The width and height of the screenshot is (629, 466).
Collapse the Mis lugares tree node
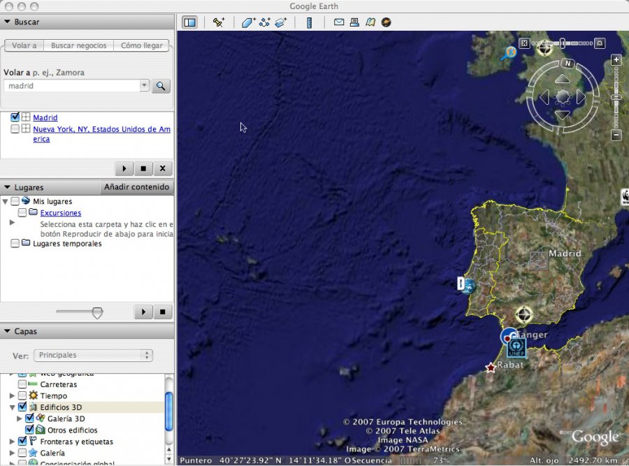pos(5,201)
